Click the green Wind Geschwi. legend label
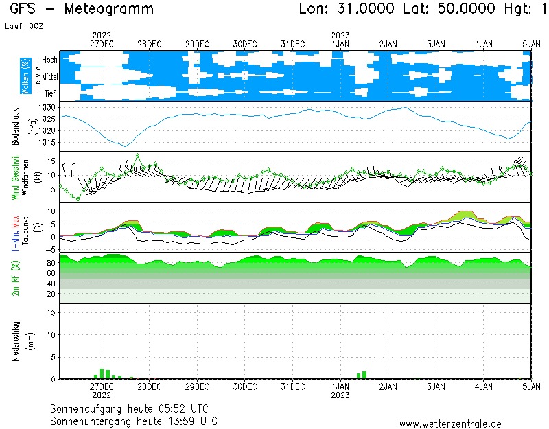The image size is (549, 429). [15, 176]
